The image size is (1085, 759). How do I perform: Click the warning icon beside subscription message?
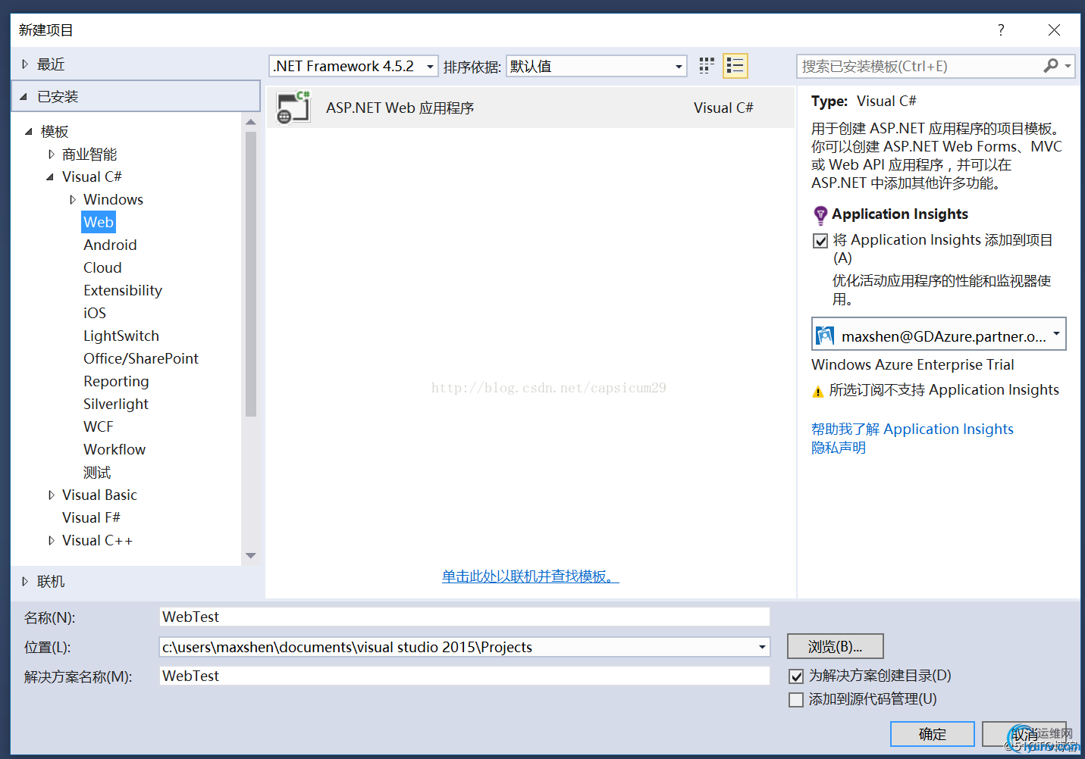pos(817,392)
